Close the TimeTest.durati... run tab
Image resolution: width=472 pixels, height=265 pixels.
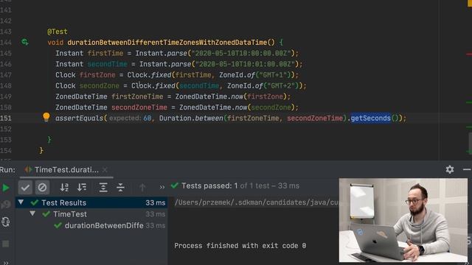(105, 170)
